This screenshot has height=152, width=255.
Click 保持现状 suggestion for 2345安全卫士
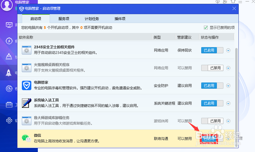185,50
